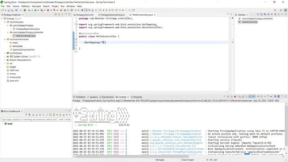Click the lightbulb filter icon in Boot Dashboard
Screen dimensions: 288x162
coord(54,115)
